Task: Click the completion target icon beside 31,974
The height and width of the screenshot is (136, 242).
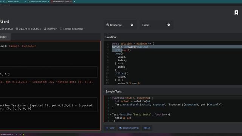Action: [x=17, y=29]
